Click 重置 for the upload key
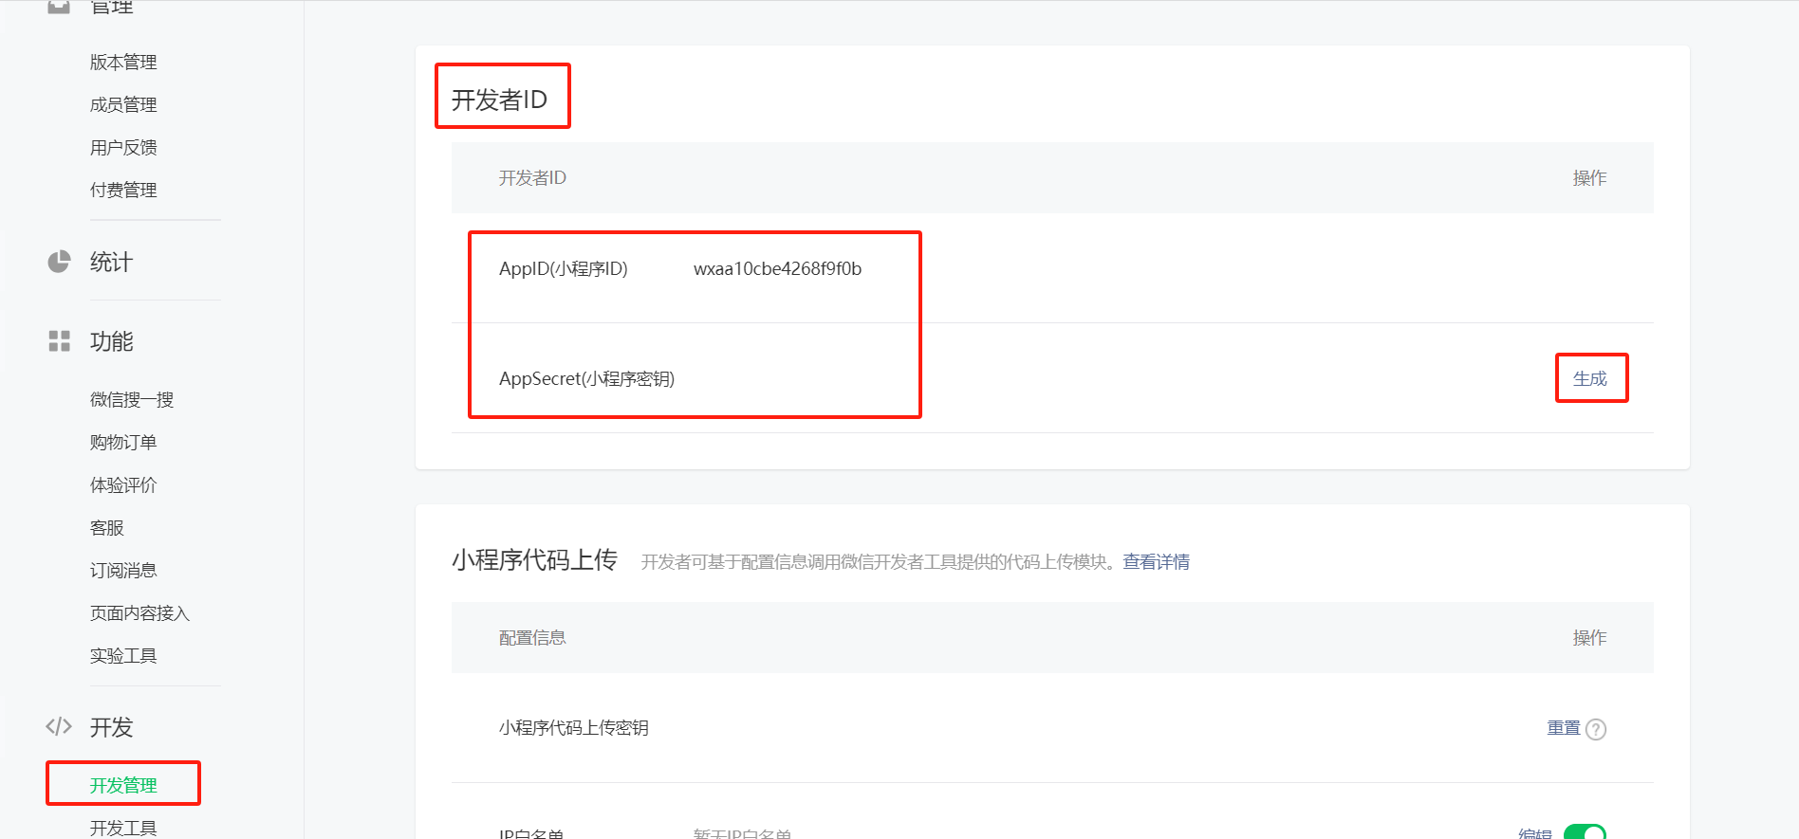Viewport: 1799px width, 839px height. 1564,728
